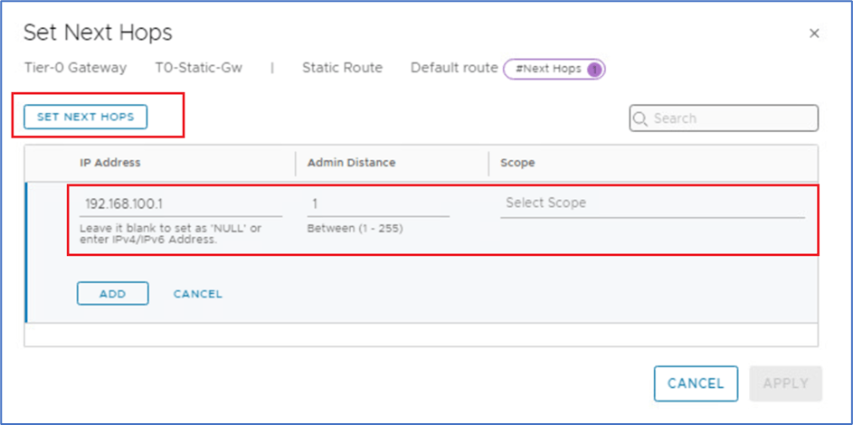Click the Tier-0 Gateway label
The width and height of the screenshot is (853, 425).
click(75, 68)
